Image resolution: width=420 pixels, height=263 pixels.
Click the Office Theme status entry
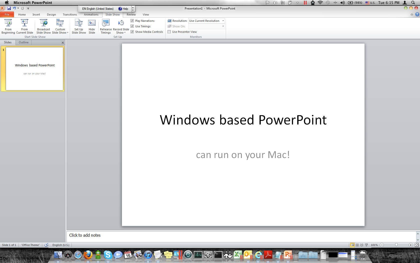tap(30, 245)
